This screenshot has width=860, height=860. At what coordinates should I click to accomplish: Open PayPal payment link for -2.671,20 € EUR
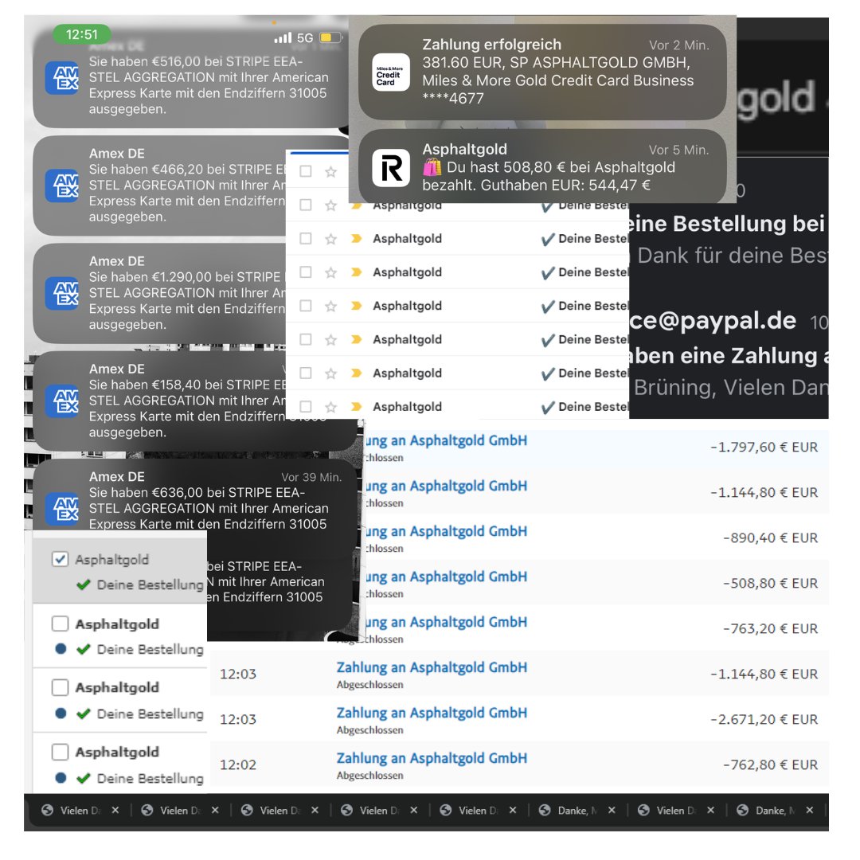(x=432, y=713)
